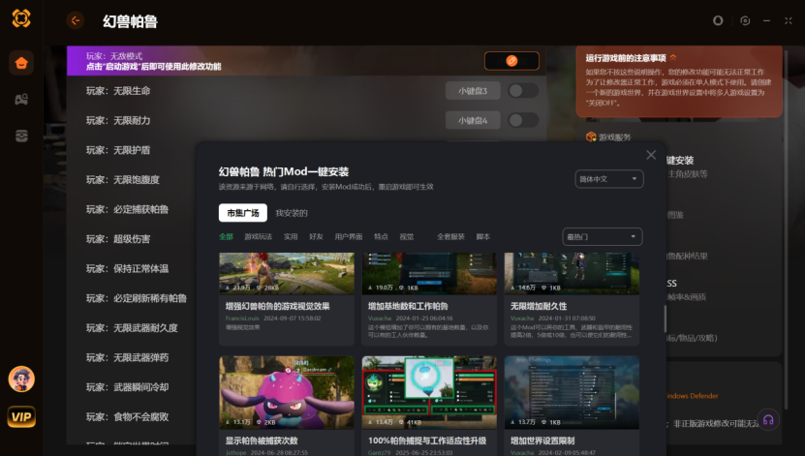Open the home icon in left sidebar
Screen dimensions: 805x456
(21, 63)
